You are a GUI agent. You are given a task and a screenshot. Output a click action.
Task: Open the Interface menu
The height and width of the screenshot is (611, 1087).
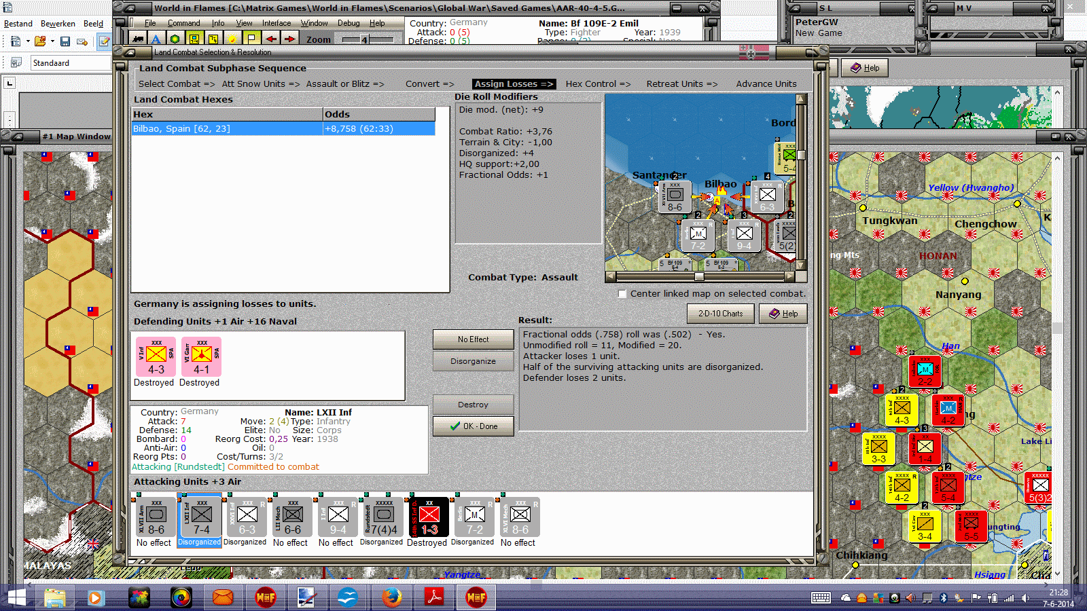[277, 23]
